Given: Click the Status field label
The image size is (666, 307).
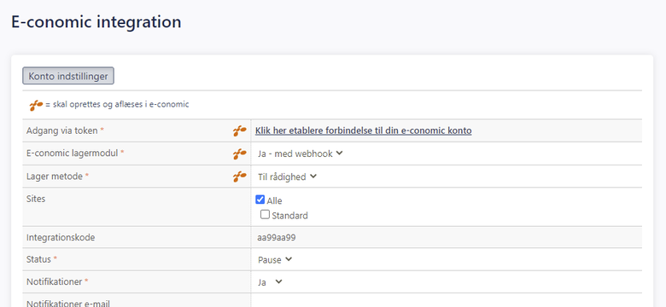Looking at the screenshot, I should [38, 259].
